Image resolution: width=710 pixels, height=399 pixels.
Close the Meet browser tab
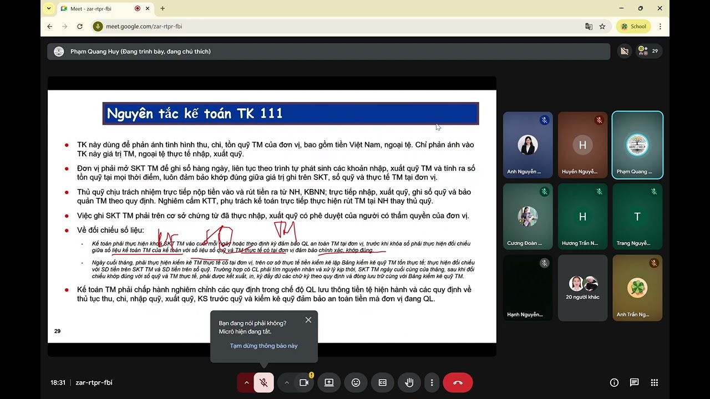coord(148,8)
